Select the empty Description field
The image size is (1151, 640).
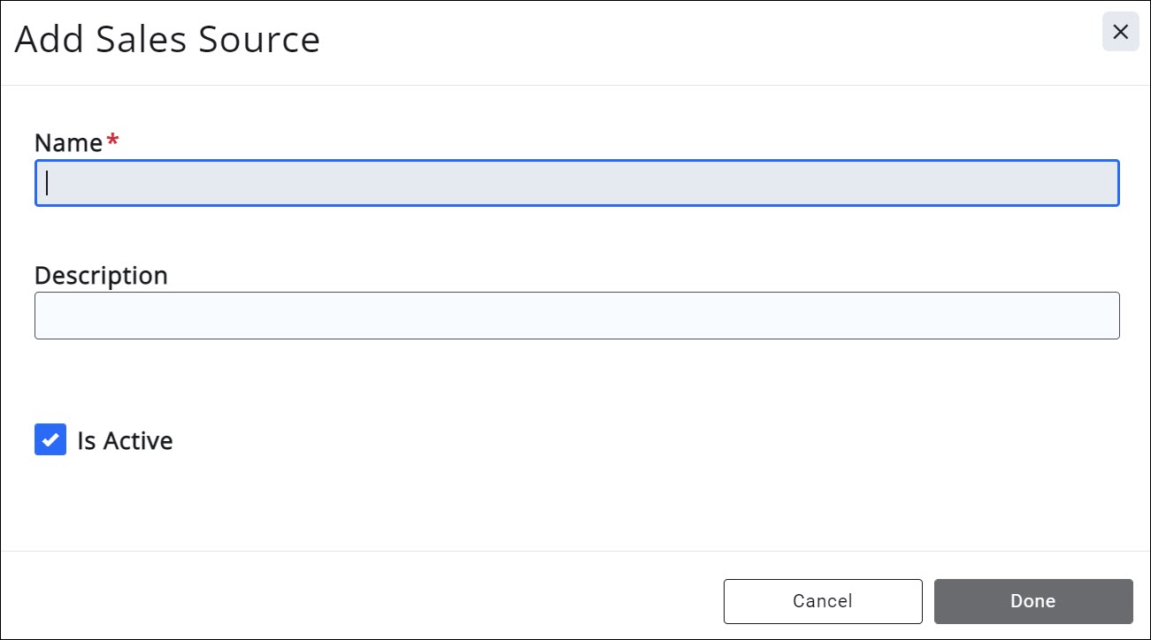(x=577, y=316)
